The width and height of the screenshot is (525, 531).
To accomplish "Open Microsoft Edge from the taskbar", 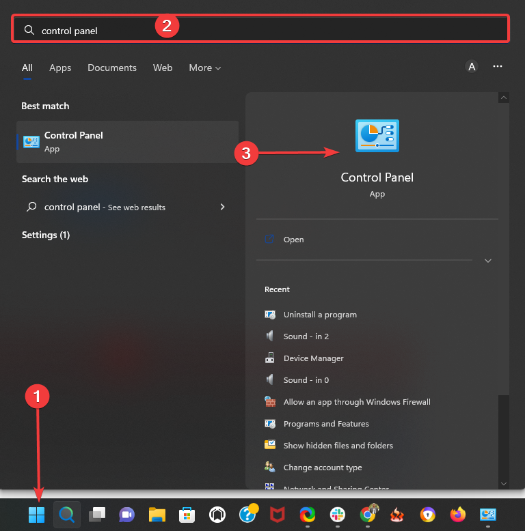I will pyautogui.click(x=308, y=515).
